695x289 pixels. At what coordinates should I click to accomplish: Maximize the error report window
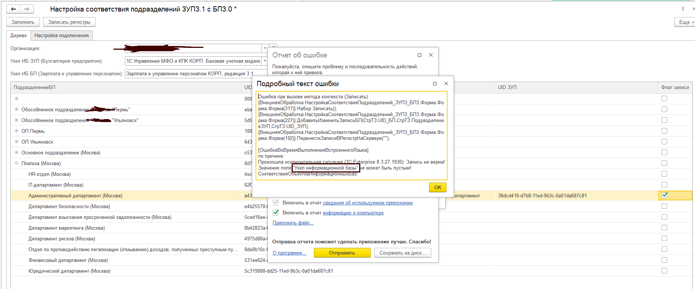coord(419,55)
